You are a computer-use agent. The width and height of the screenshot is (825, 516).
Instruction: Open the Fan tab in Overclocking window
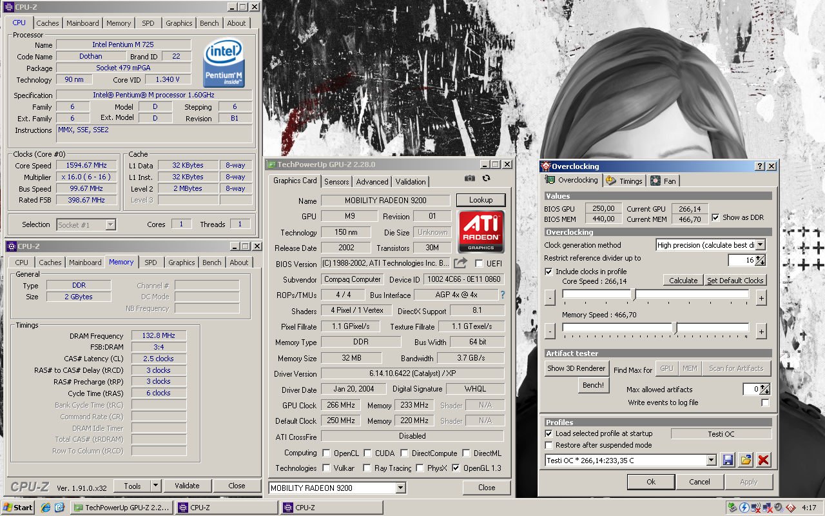(663, 181)
